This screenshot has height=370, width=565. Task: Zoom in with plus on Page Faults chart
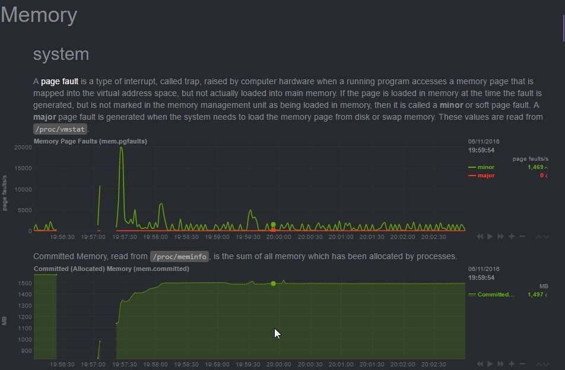[x=511, y=237]
